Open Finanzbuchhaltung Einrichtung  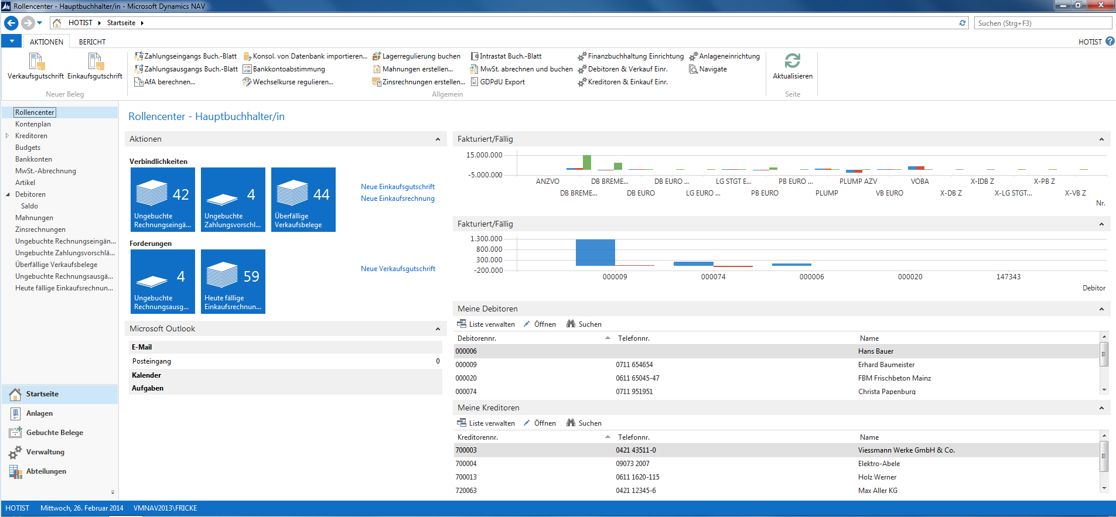pyautogui.click(x=631, y=56)
